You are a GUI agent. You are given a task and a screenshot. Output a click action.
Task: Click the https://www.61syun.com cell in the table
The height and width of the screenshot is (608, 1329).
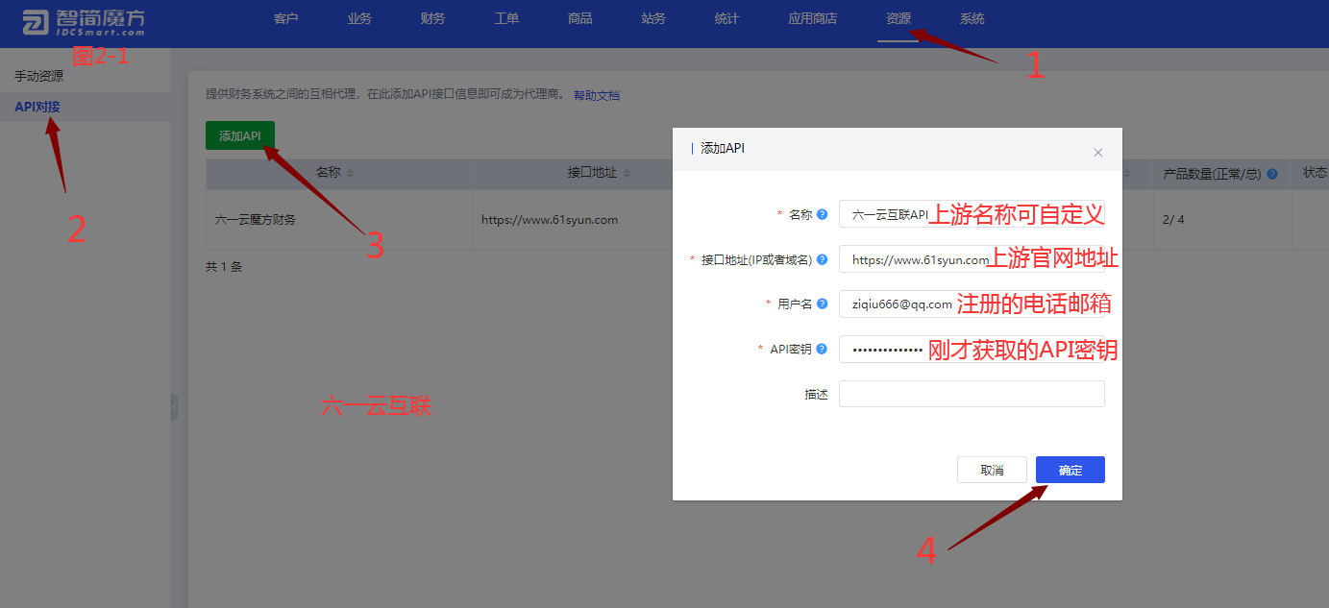pos(550,219)
